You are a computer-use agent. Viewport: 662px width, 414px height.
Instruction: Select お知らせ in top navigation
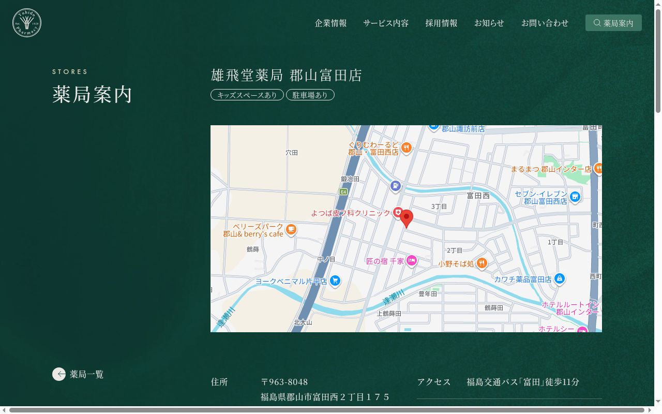pos(489,23)
